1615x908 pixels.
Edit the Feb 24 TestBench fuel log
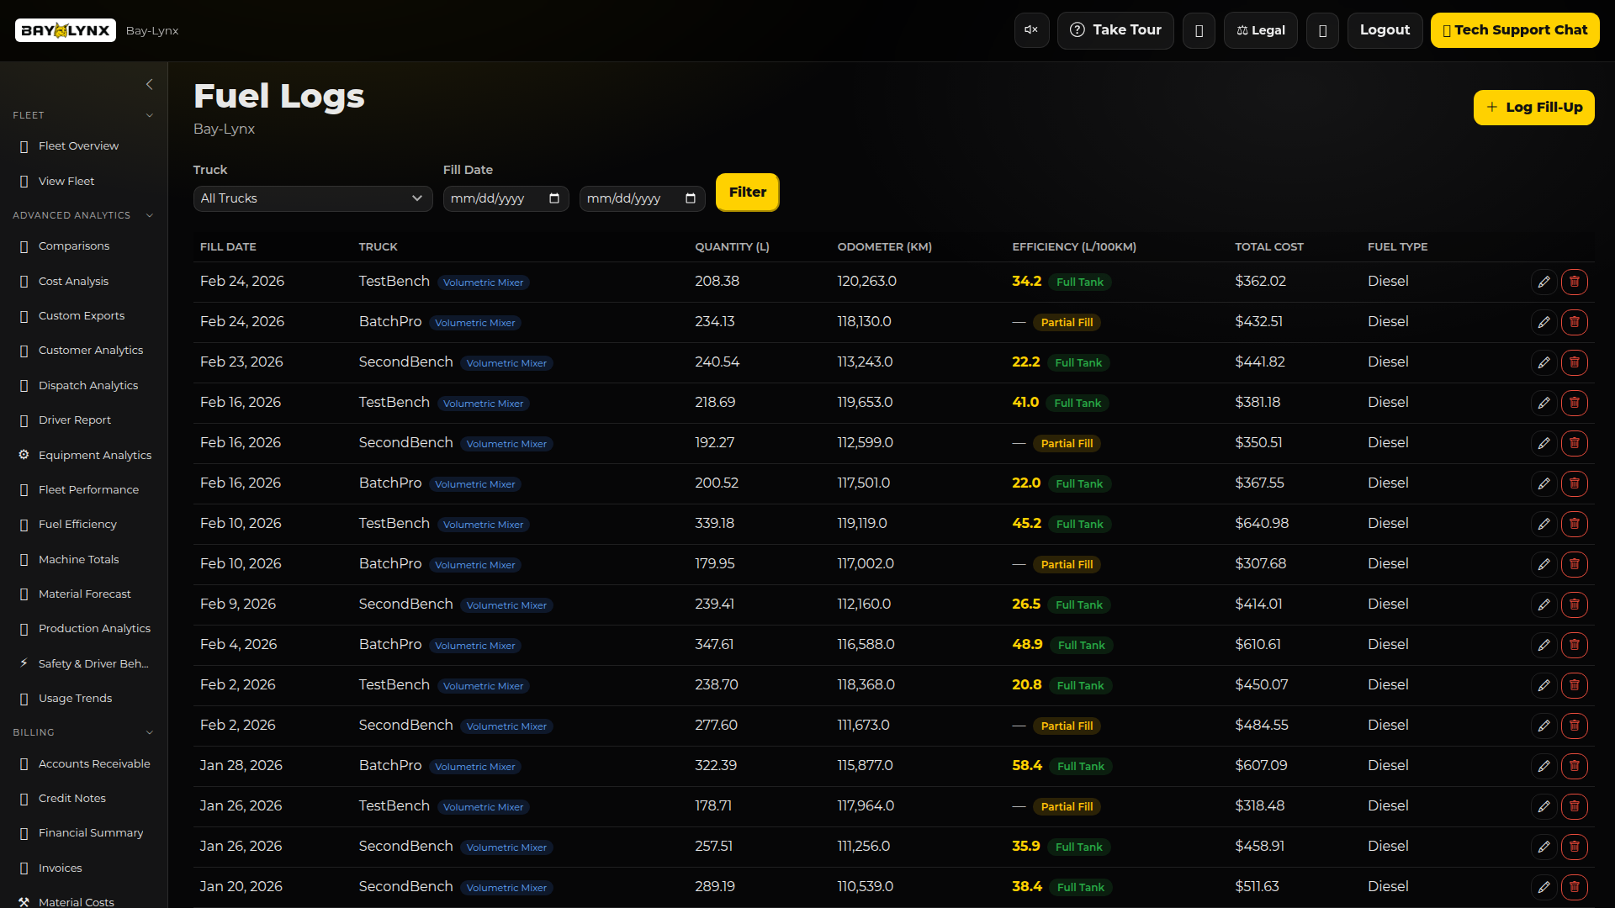1544,282
